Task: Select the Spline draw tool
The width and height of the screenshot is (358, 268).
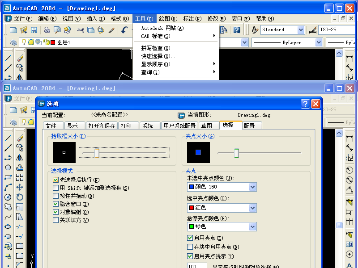Action: click(8, 217)
